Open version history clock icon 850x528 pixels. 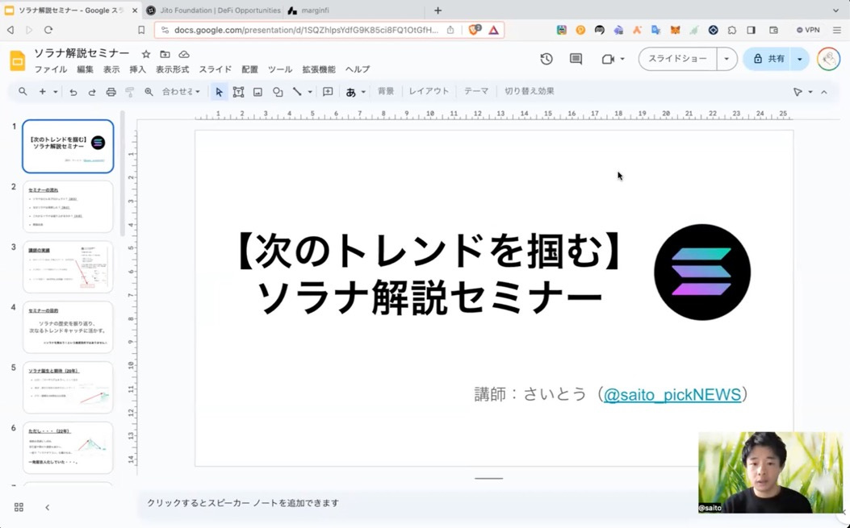click(x=546, y=59)
